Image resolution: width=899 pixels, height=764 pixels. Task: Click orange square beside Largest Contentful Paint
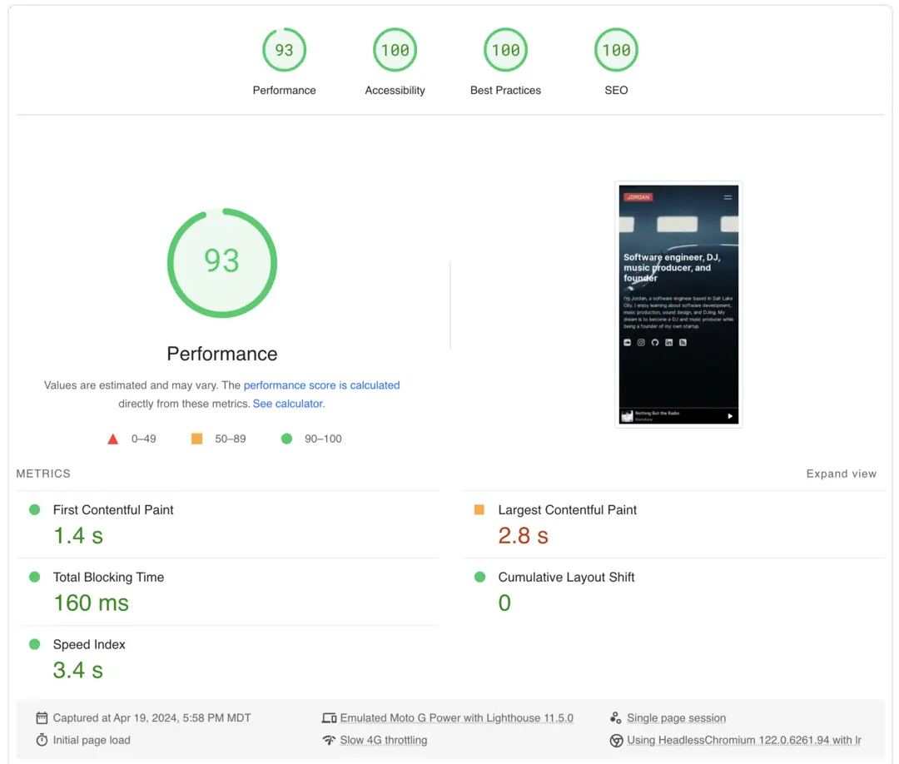[479, 509]
